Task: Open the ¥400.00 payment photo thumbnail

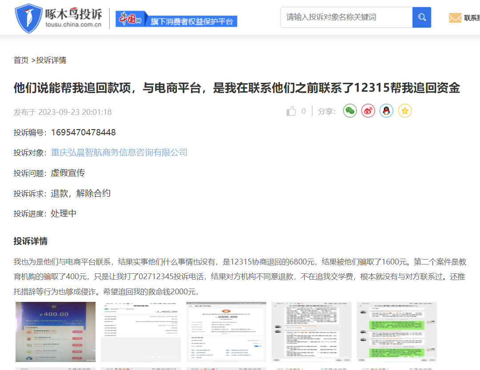Action: click(x=56, y=332)
